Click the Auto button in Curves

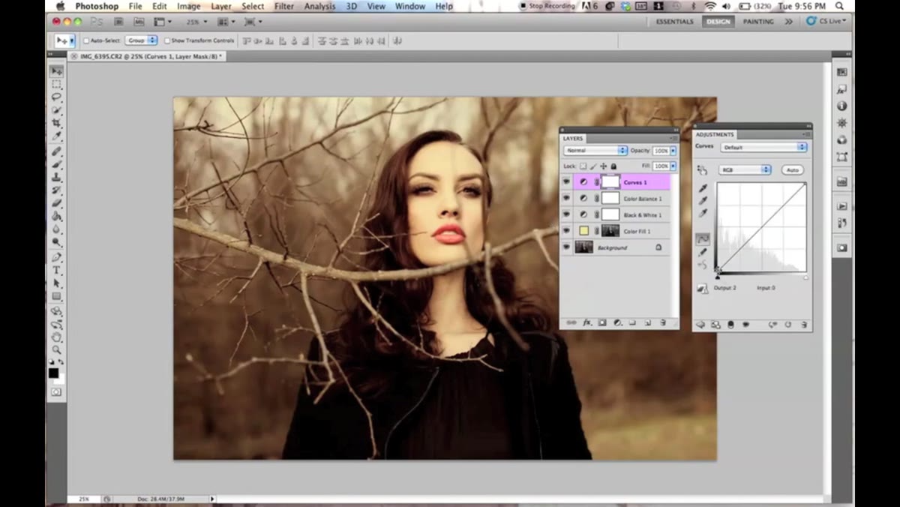click(792, 170)
